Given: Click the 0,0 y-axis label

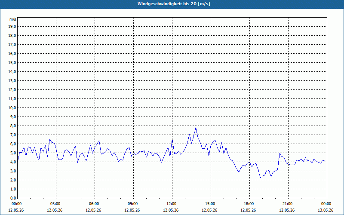Looking at the screenshot, I should coord(13,198).
